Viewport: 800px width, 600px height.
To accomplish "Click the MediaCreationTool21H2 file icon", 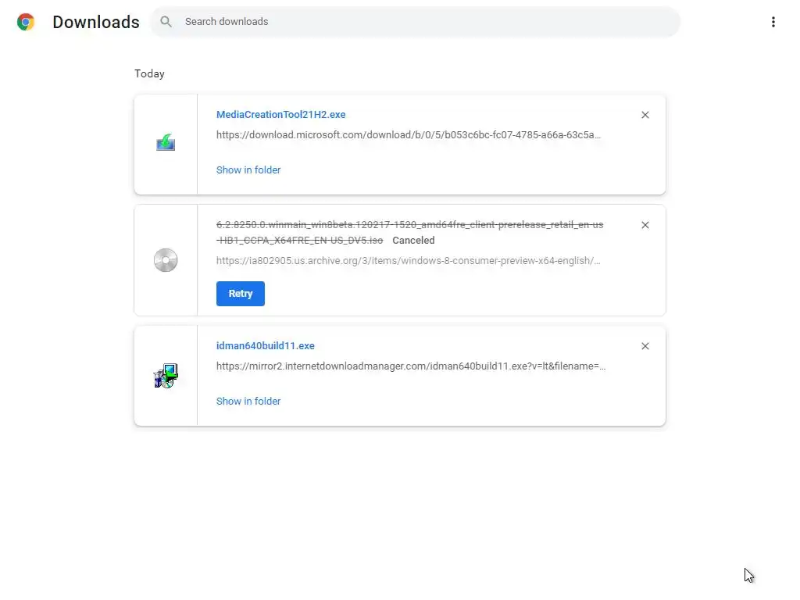I will coord(166,143).
